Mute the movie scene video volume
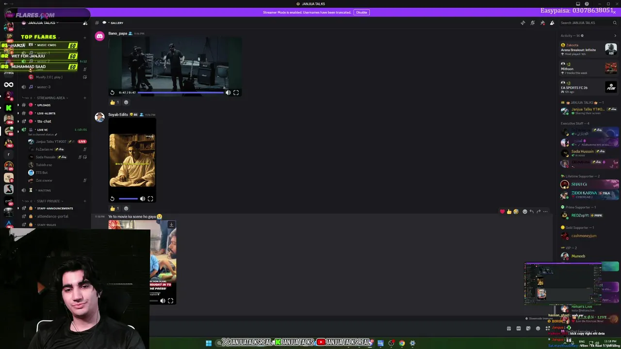Viewport: 621px width, 349px height. point(163,301)
